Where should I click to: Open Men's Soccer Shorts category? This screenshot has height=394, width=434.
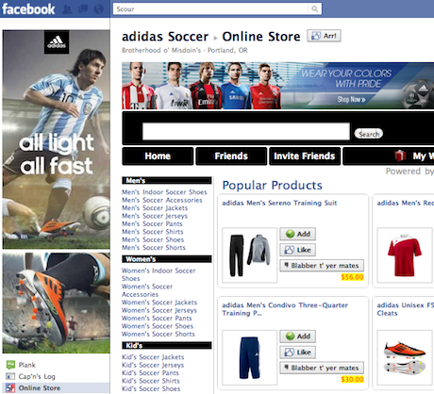coord(154,248)
